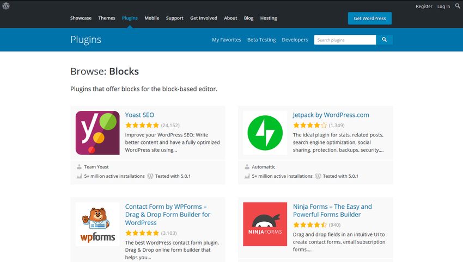This screenshot has height=262, width=463.
Task: Click the blue search submit button
Action: point(384,40)
